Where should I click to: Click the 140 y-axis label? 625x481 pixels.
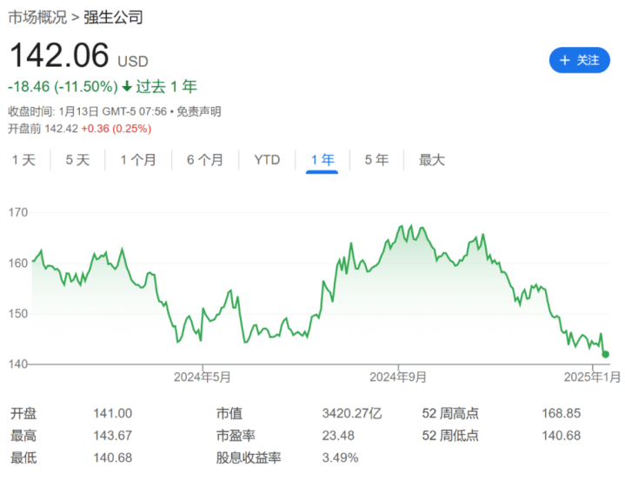tap(18, 364)
